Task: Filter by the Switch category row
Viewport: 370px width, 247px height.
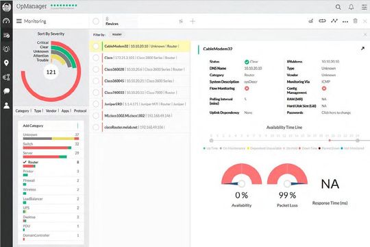Action: [x=51, y=145]
